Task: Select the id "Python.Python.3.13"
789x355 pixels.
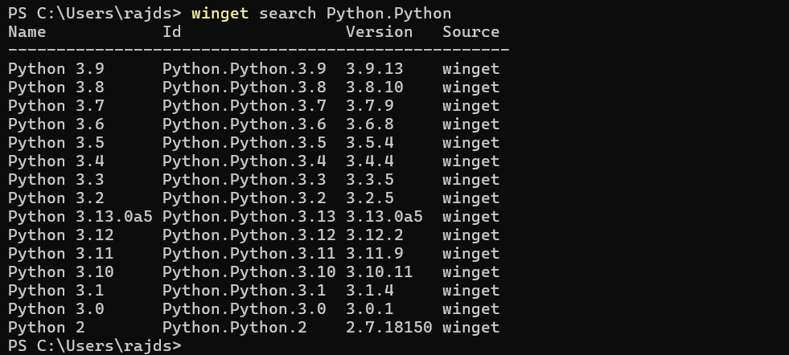Action: (249, 216)
